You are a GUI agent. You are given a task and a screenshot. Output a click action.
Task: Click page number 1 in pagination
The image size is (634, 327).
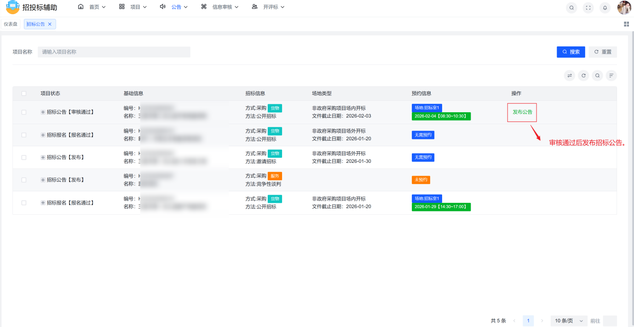click(528, 321)
